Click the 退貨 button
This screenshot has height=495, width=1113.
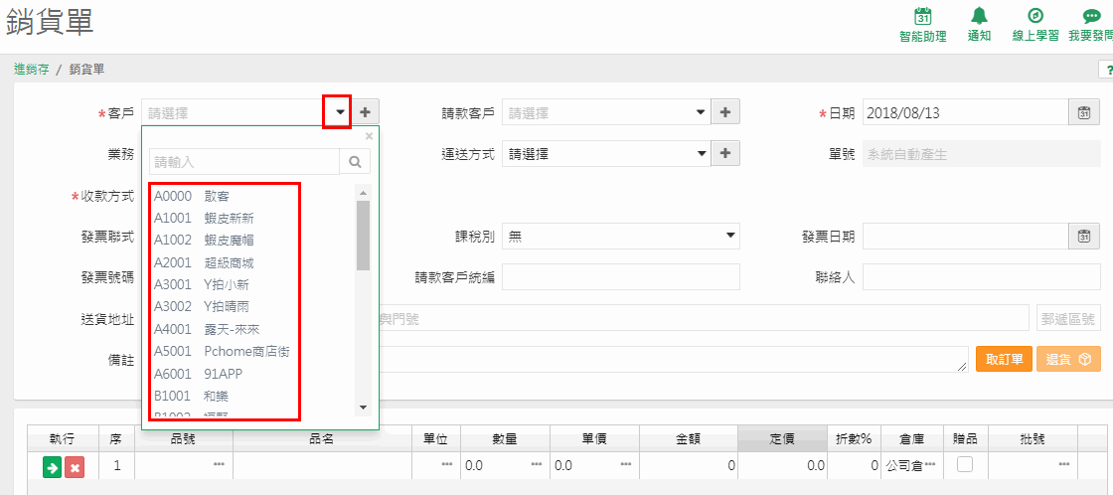pos(1068,359)
